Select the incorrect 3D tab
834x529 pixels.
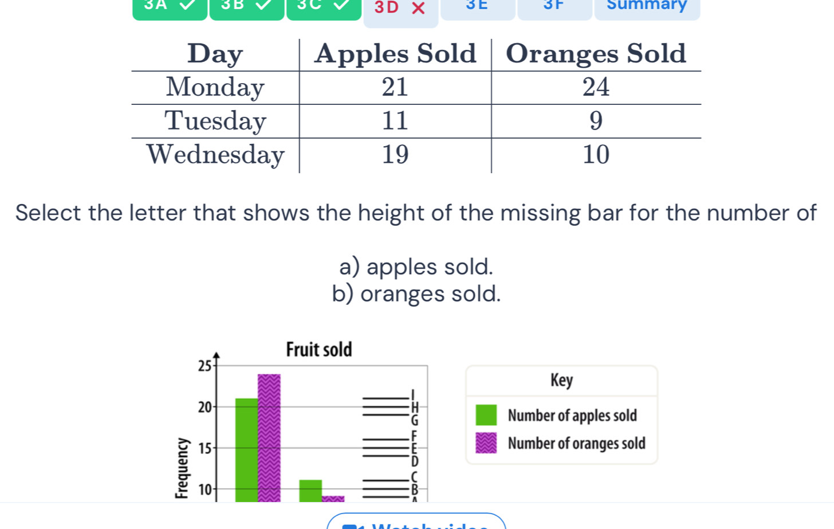[400, 9]
